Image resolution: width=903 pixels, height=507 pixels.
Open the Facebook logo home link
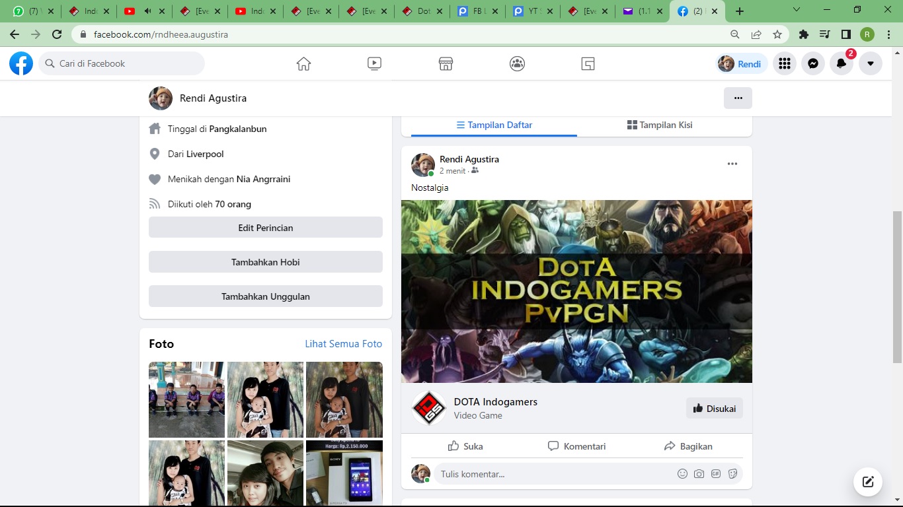point(21,63)
